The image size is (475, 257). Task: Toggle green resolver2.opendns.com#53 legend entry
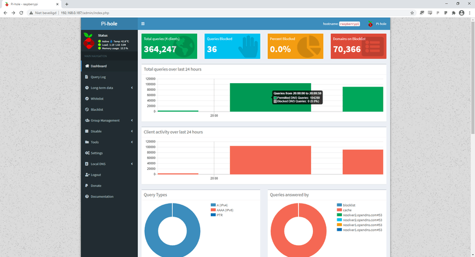point(359,215)
